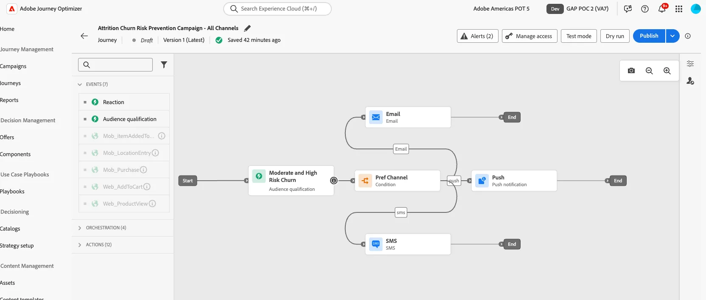Viewport: 706px width, 300px height.
Task: Go to Reports in the sidebar
Action: [x=9, y=100]
